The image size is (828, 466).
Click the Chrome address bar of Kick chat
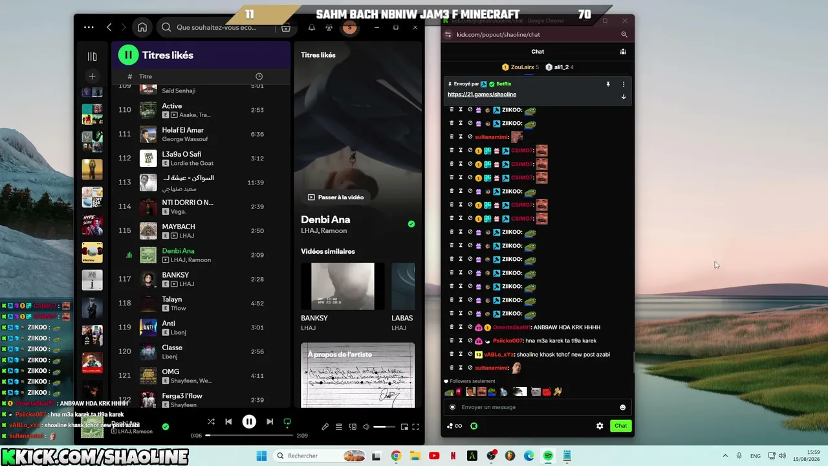coord(534,34)
